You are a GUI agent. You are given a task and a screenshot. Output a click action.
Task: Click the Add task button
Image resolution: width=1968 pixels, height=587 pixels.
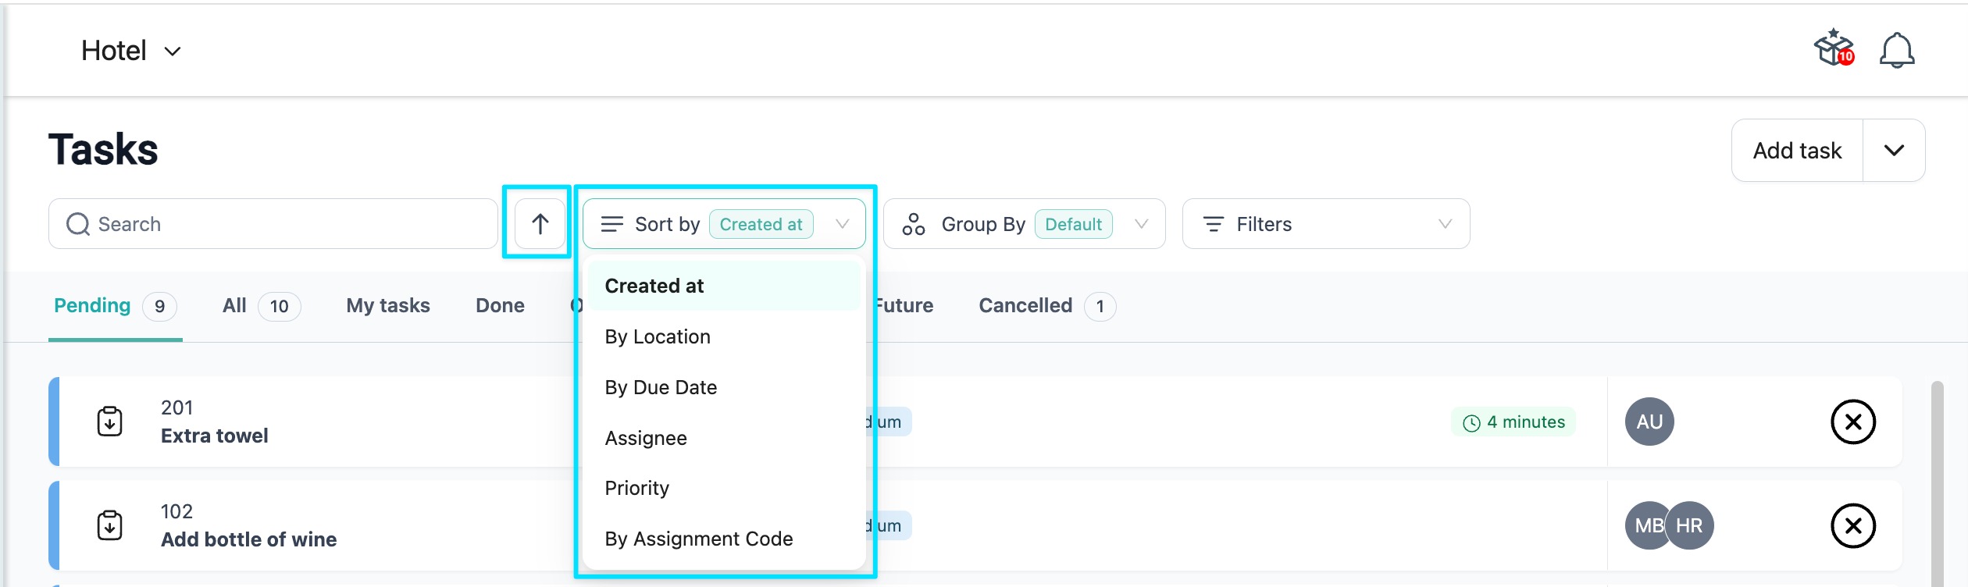point(1797,150)
